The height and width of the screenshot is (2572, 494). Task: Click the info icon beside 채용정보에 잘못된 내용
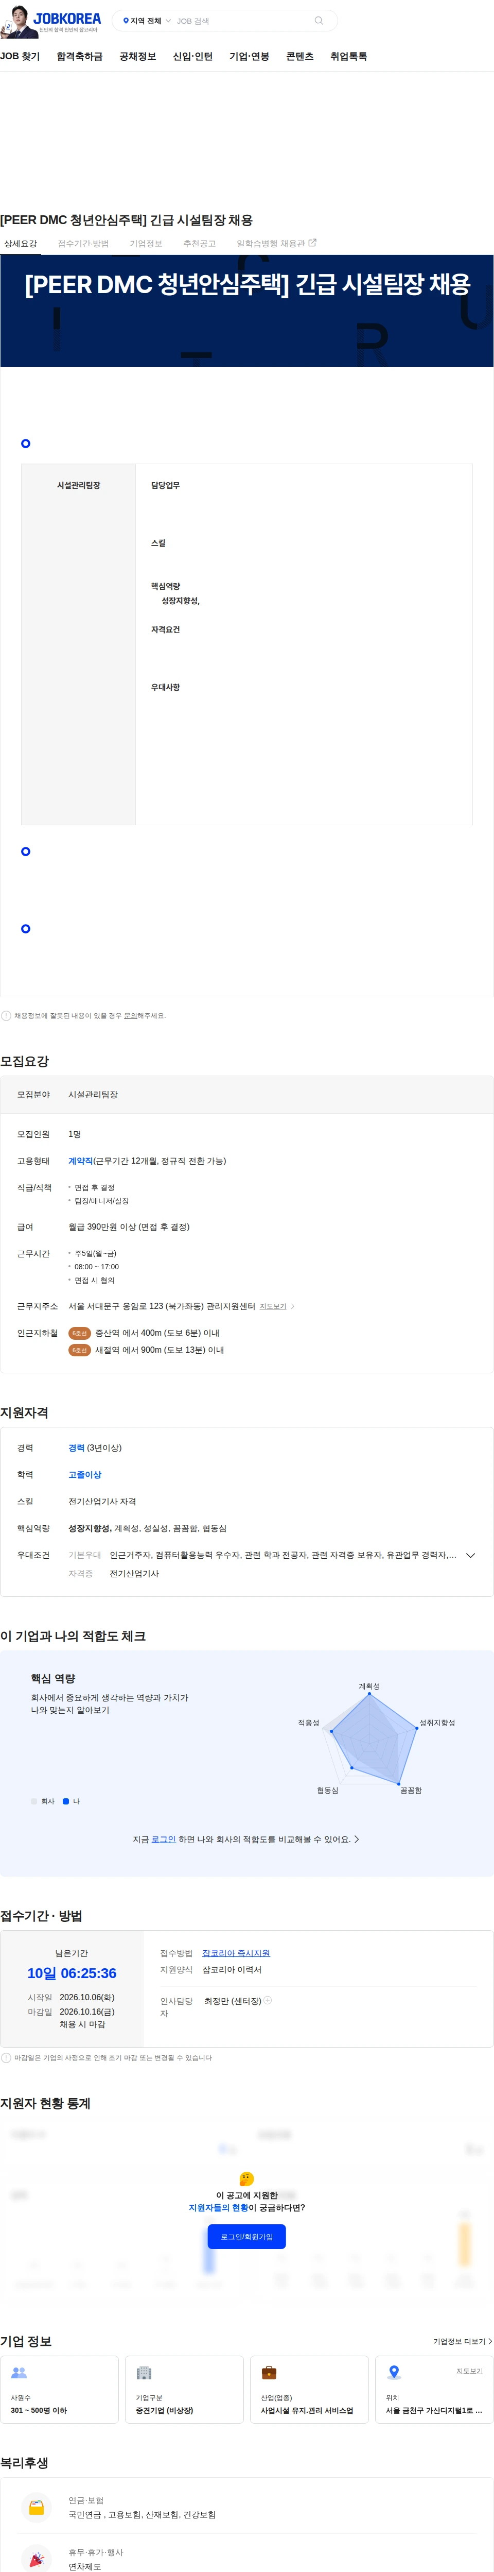click(x=6, y=1015)
